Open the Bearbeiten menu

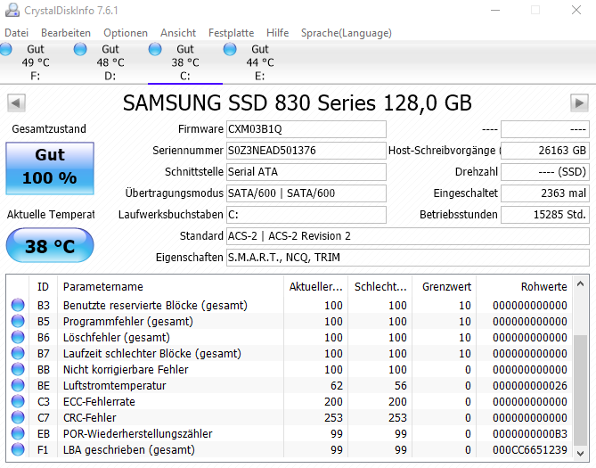[66, 33]
